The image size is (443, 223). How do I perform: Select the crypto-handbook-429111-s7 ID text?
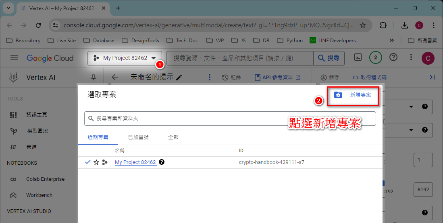click(x=272, y=162)
